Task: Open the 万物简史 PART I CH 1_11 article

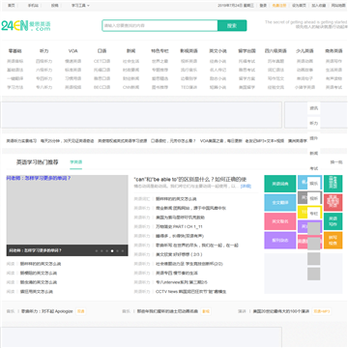Action: 179,227
